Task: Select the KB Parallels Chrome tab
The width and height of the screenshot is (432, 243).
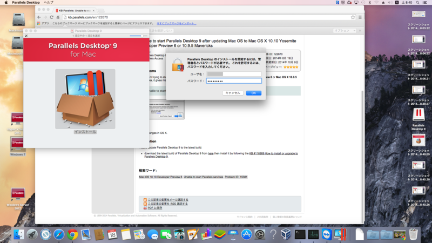Action: 75,10
